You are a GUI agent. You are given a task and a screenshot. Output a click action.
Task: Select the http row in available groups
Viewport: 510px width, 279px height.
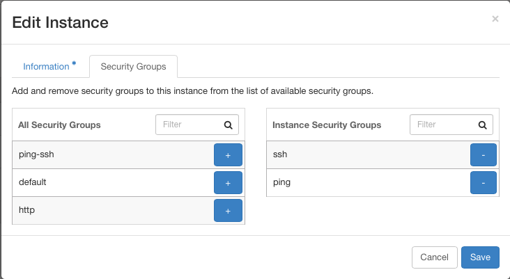pyautogui.click(x=128, y=211)
